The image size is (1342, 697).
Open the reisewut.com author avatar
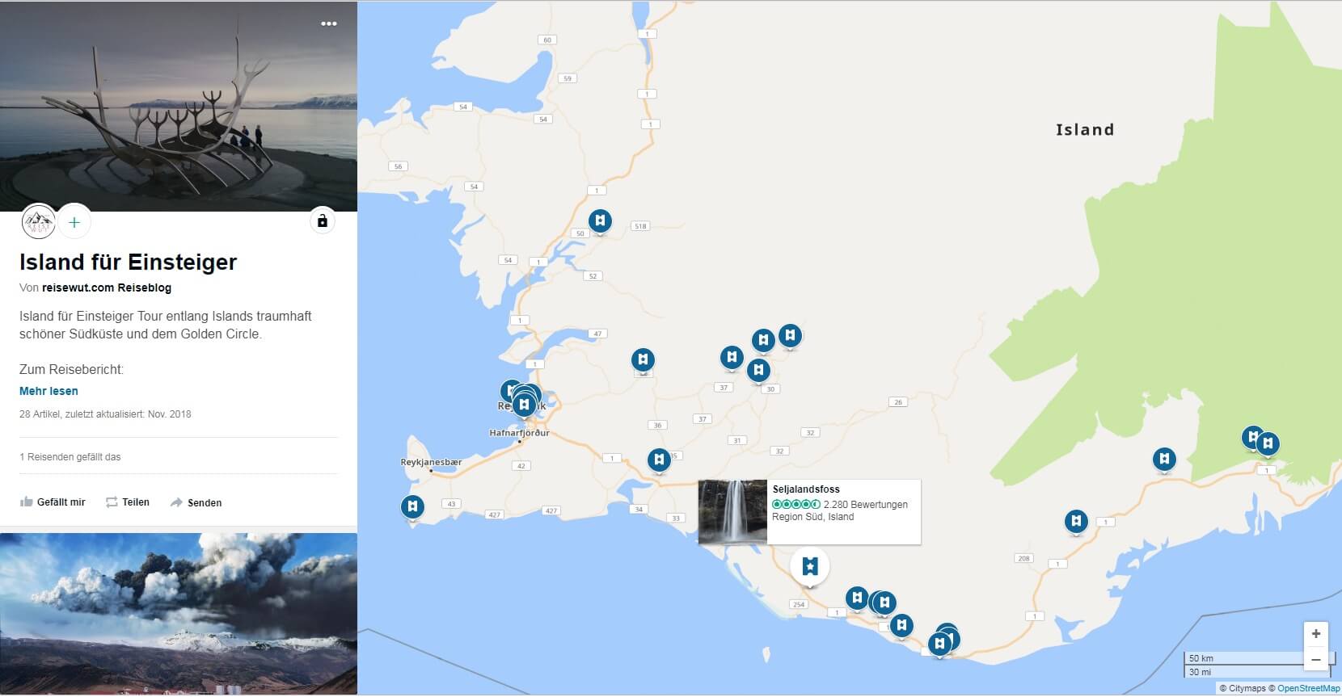(38, 221)
